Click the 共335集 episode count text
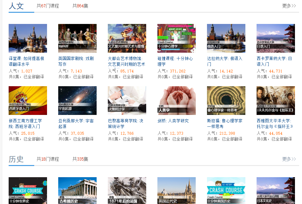 tap(80, 159)
